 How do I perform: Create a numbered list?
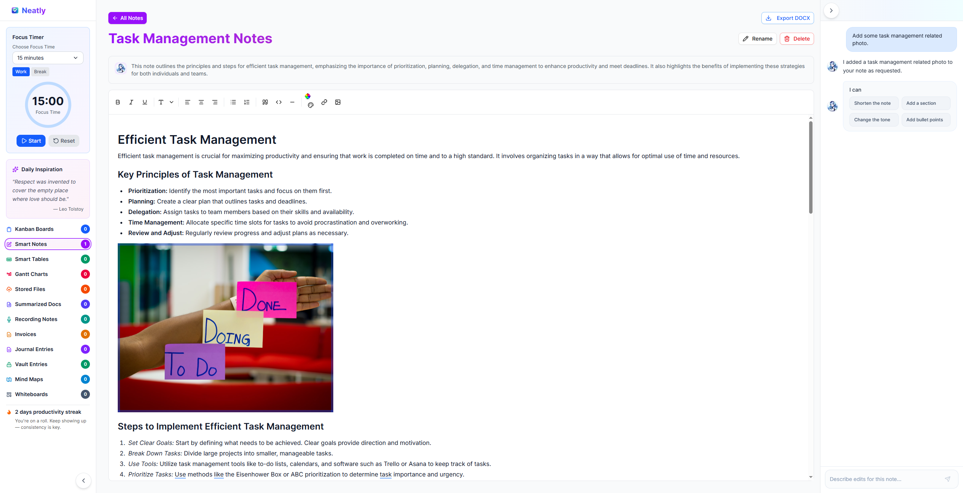tap(247, 102)
